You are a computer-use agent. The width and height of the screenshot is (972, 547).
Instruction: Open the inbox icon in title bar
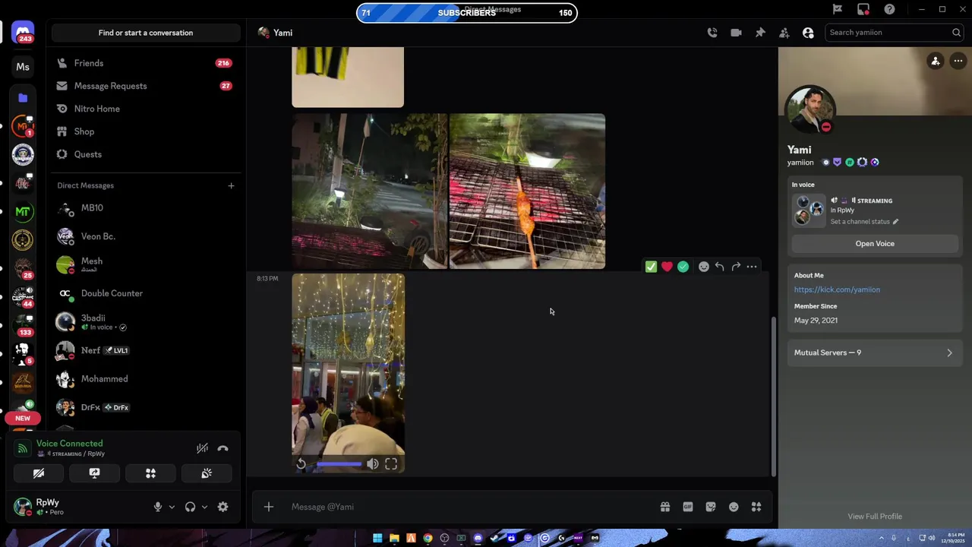[863, 9]
